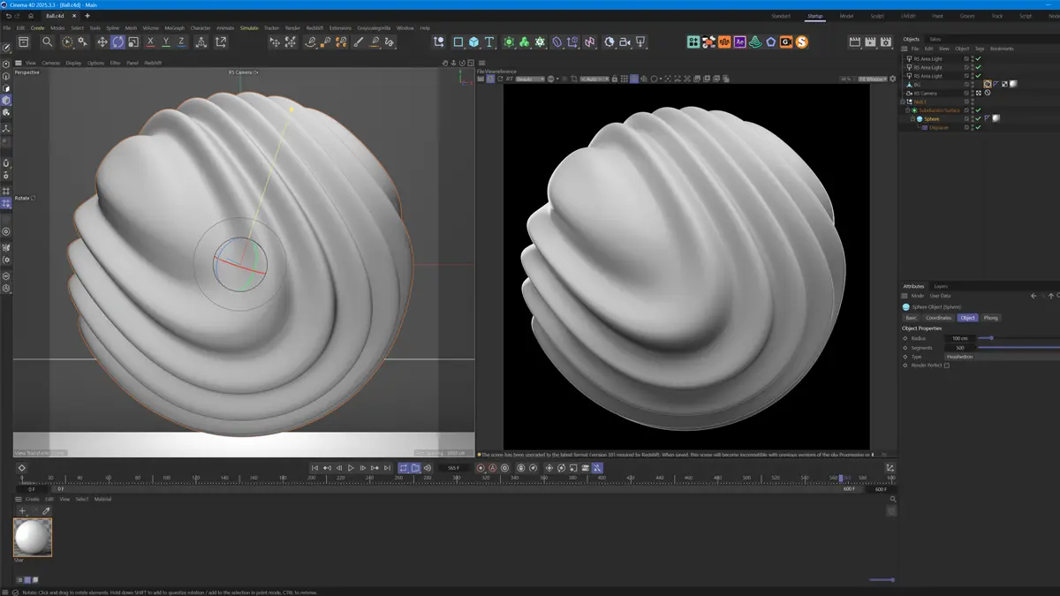The image size is (1060, 596).
Task: Open the Layers tab beside Attributes
Action: [x=941, y=286]
